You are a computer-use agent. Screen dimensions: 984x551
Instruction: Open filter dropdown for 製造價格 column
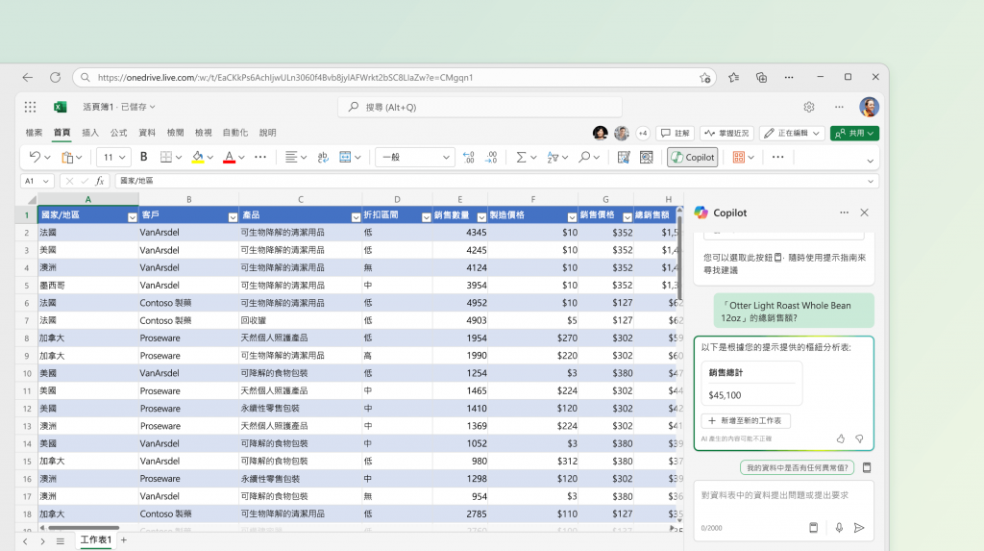pyautogui.click(x=572, y=216)
